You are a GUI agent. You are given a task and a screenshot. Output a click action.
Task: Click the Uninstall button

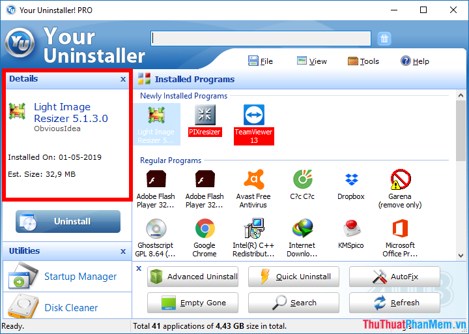(68, 221)
